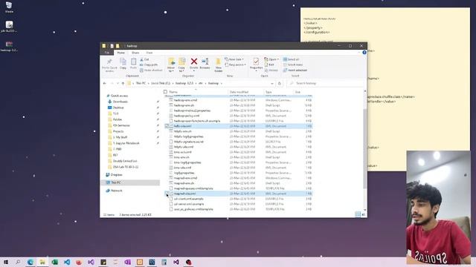Sort by the Type column header
Image resolution: width=476 pixels, height=267 pixels.
click(279, 92)
